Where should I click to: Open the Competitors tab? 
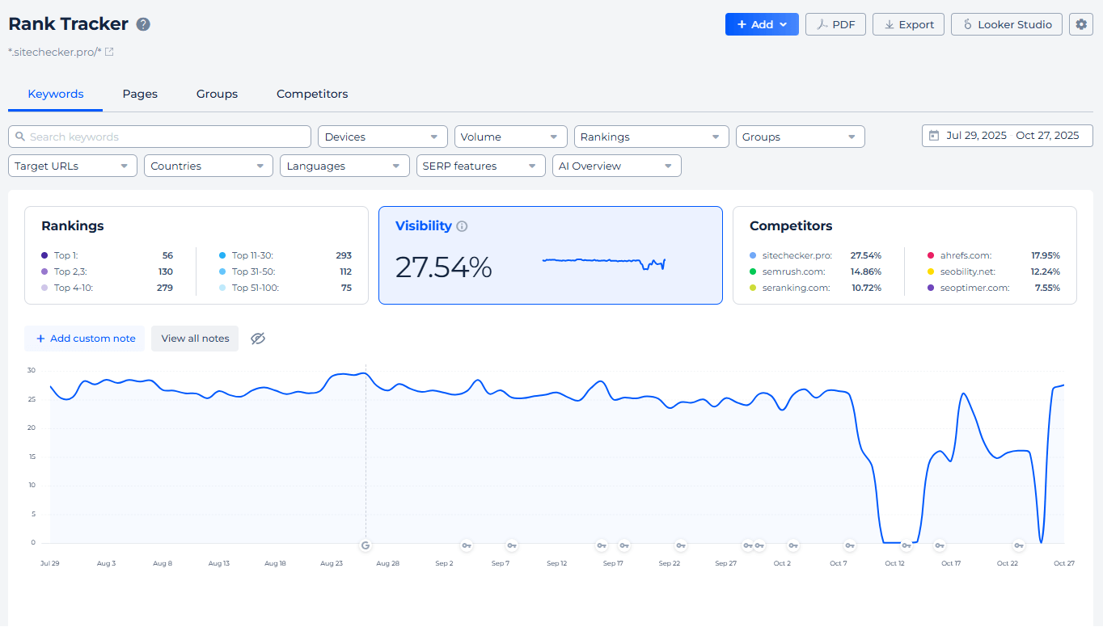(311, 94)
